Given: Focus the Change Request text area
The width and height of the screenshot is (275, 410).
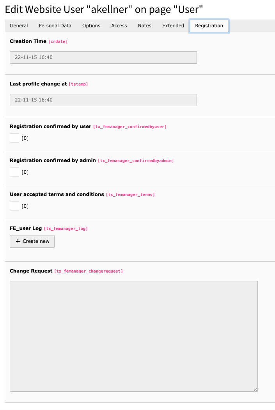Looking at the screenshot, I should (x=134, y=336).
